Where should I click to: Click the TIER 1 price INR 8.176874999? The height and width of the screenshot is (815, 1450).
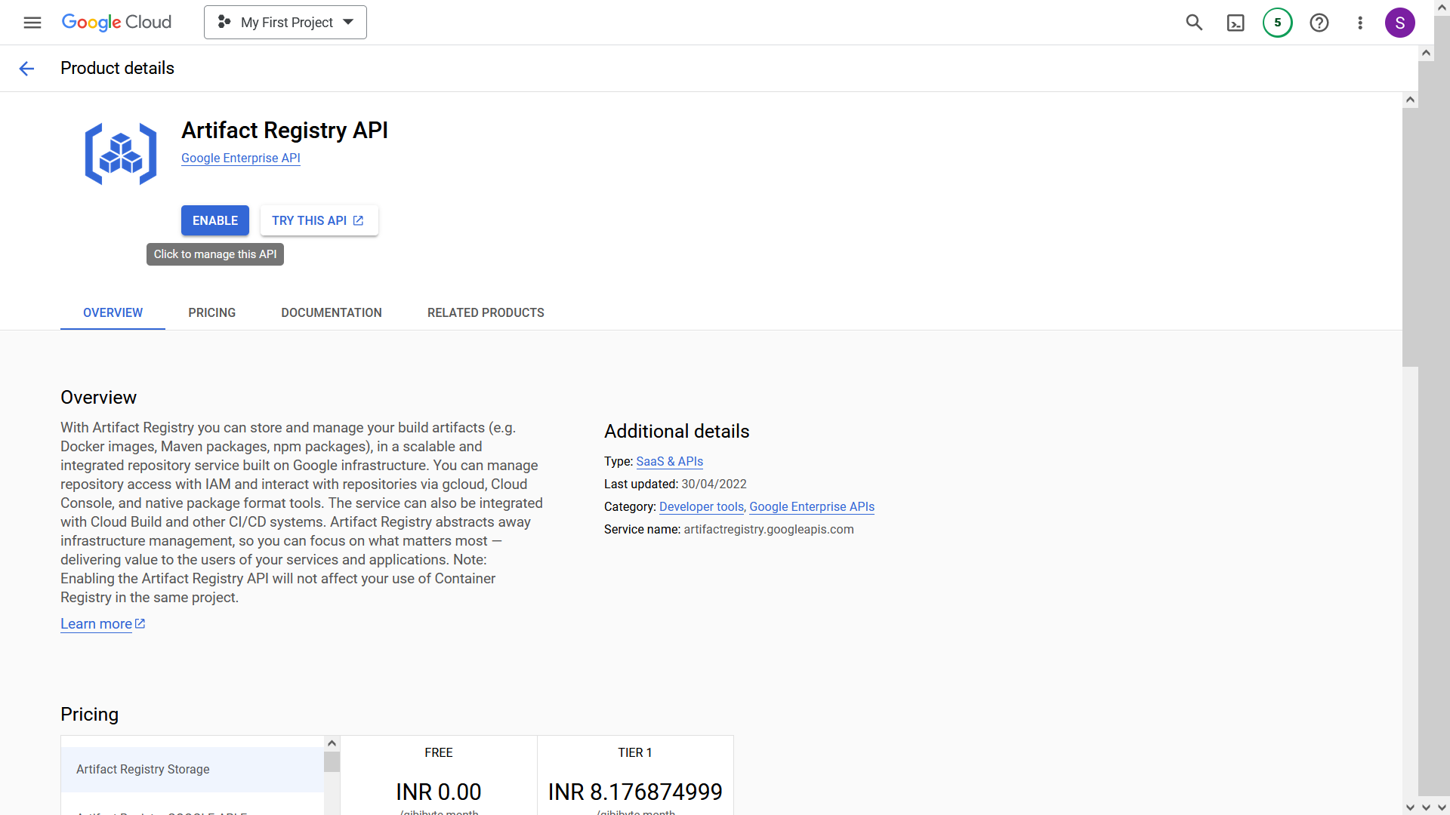(x=635, y=792)
